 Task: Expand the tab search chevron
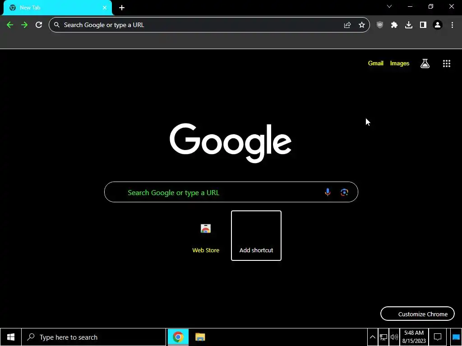(389, 6)
